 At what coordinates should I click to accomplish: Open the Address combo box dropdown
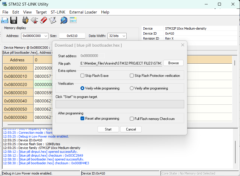point(46,36)
